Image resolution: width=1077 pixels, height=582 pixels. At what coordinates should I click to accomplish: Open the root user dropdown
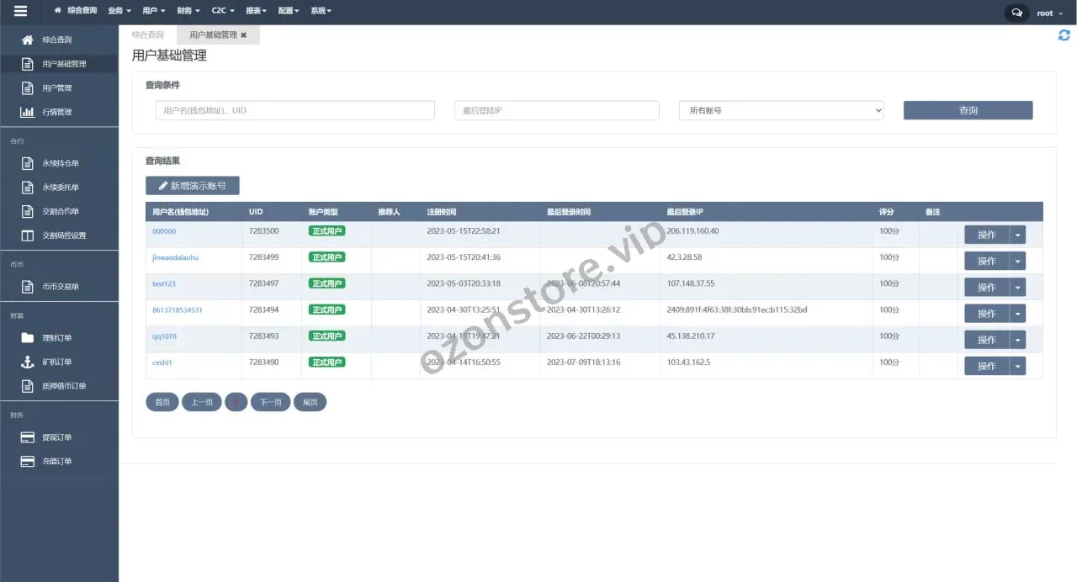1046,13
